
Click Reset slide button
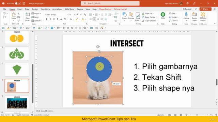(x=35, y=17)
